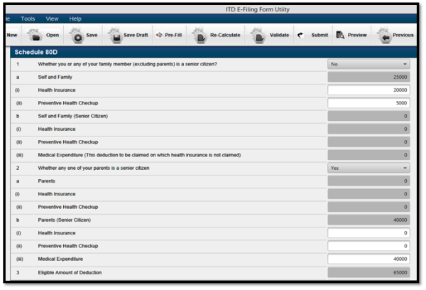Click the New button in toolbar
The height and width of the screenshot is (290, 426).
(12, 34)
